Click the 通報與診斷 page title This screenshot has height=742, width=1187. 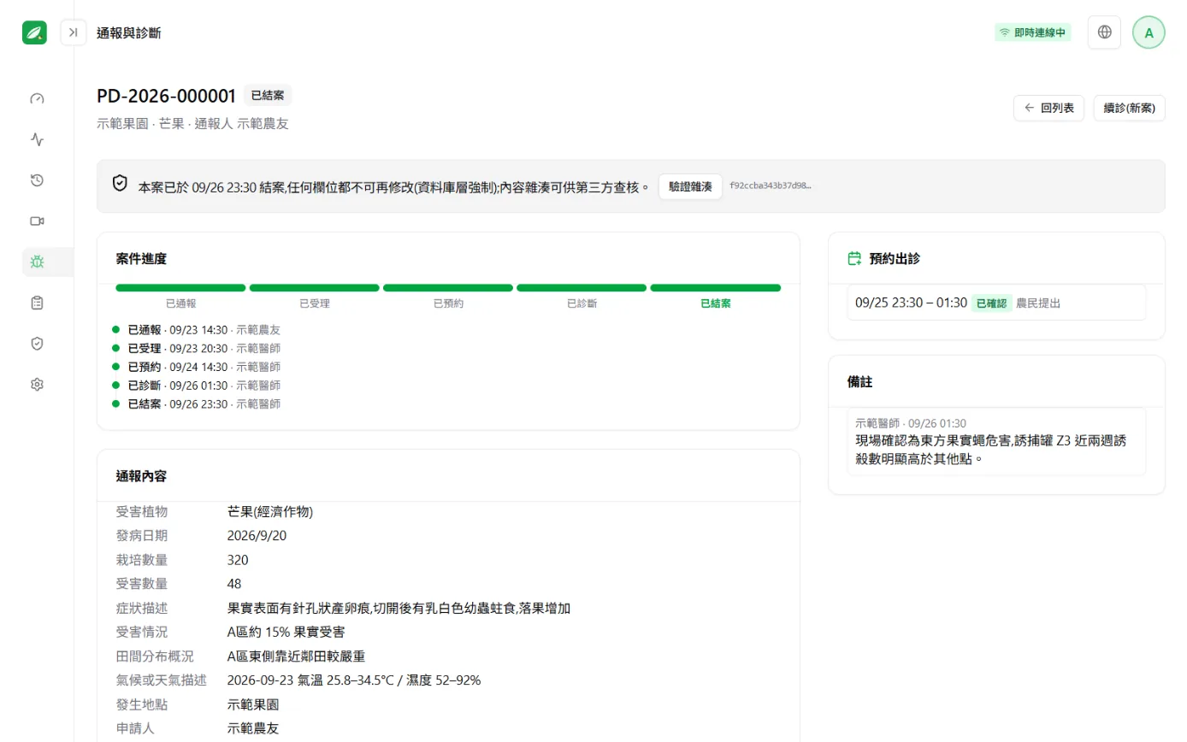coord(129,33)
